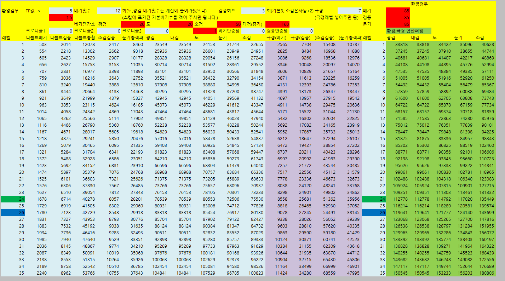Click the 둔기충격파 header next to 소검검풍
505x281 pixels.
tap(133, 37)
